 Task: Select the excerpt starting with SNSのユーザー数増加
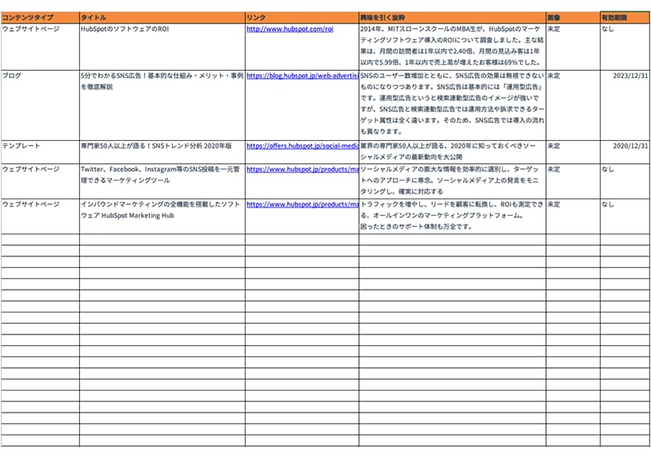[452, 105]
